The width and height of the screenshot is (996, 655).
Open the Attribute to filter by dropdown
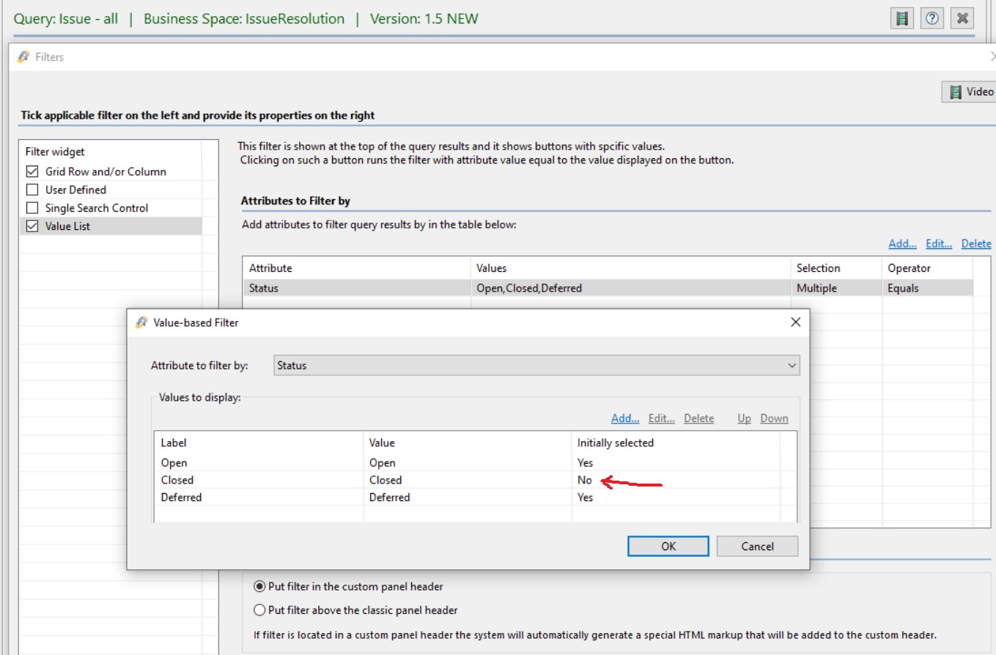click(x=536, y=365)
